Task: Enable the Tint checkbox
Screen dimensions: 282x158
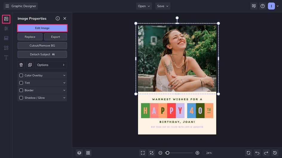Action: click(21, 83)
